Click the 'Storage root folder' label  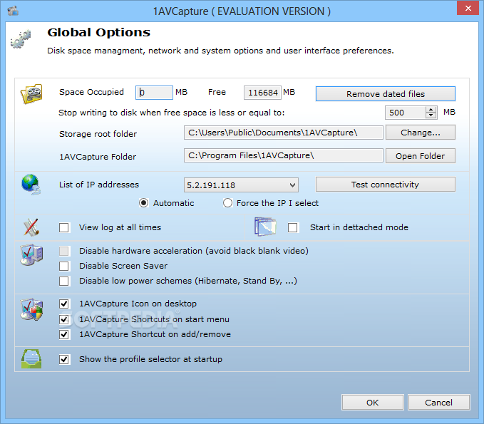coord(98,134)
